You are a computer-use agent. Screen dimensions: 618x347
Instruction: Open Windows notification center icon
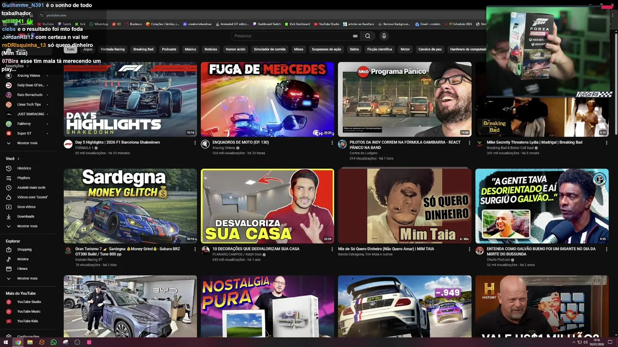[x=610, y=342]
